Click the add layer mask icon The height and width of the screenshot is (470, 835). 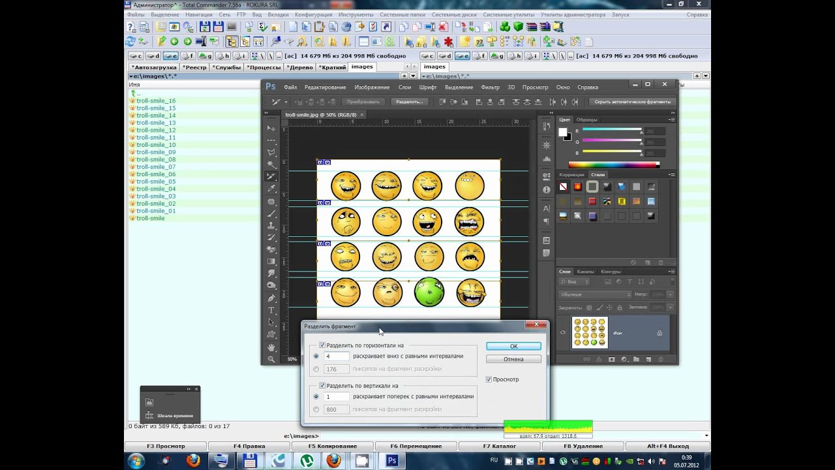click(x=611, y=359)
